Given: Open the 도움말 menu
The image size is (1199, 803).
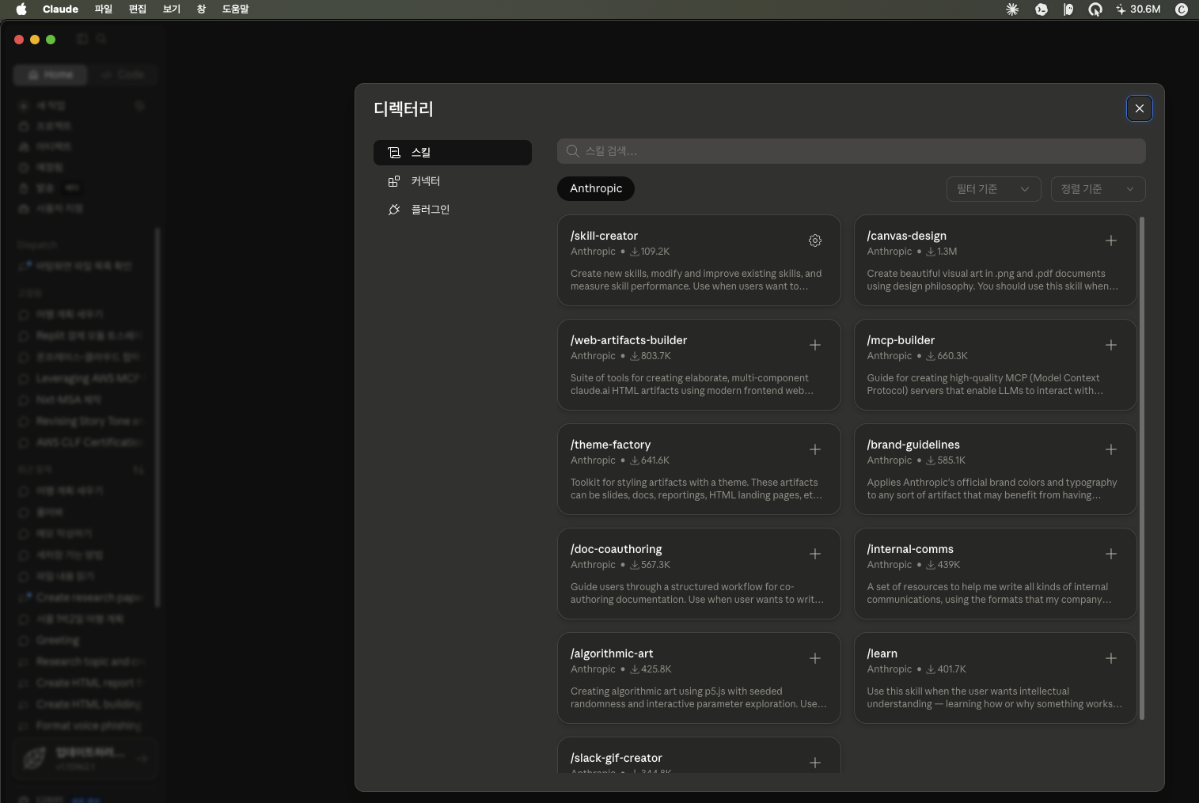Looking at the screenshot, I should (235, 9).
